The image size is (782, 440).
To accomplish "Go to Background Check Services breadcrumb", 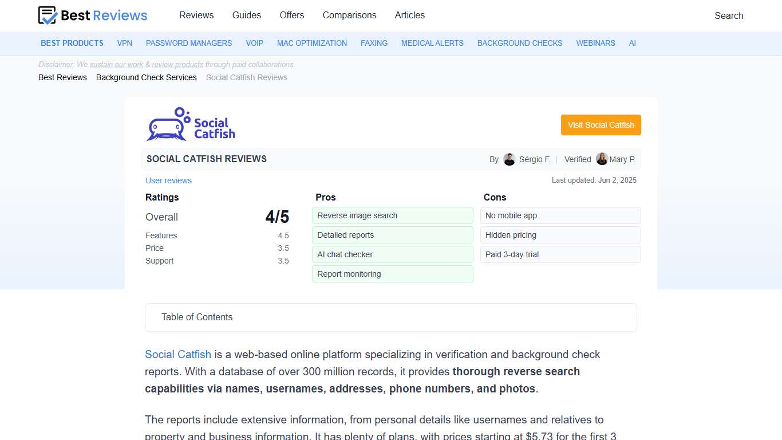I will tap(146, 77).
